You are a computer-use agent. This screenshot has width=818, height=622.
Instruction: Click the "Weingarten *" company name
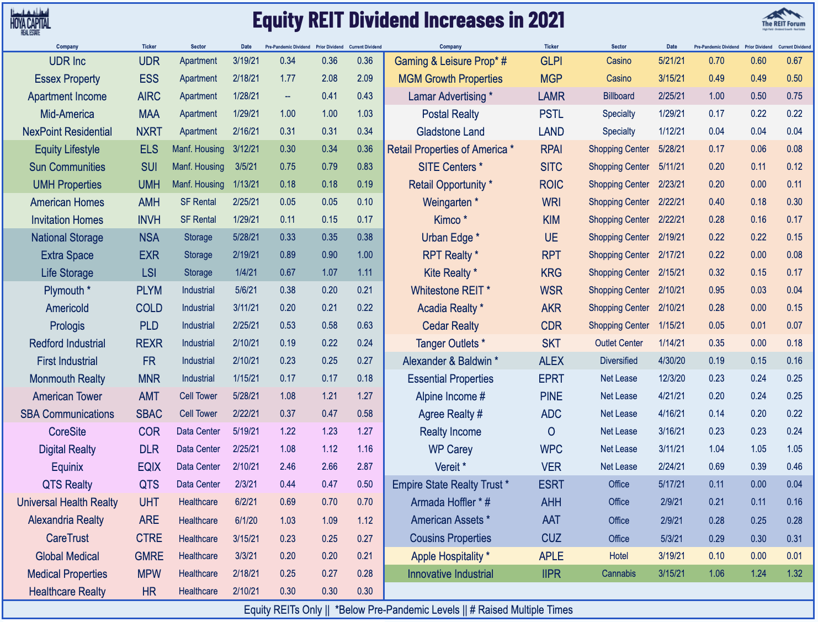(x=450, y=202)
